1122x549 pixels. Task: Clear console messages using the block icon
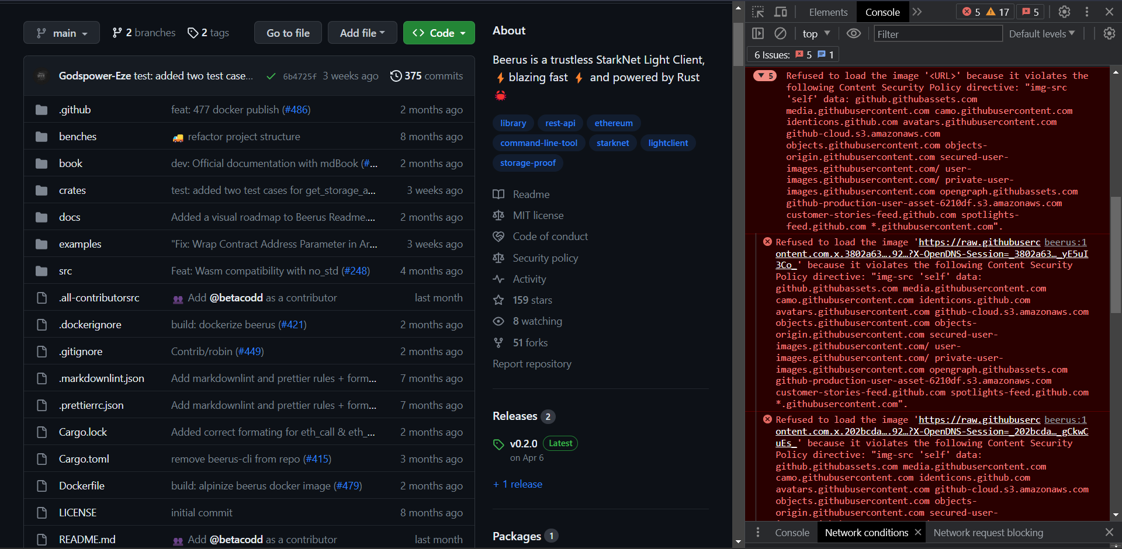pos(781,33)
